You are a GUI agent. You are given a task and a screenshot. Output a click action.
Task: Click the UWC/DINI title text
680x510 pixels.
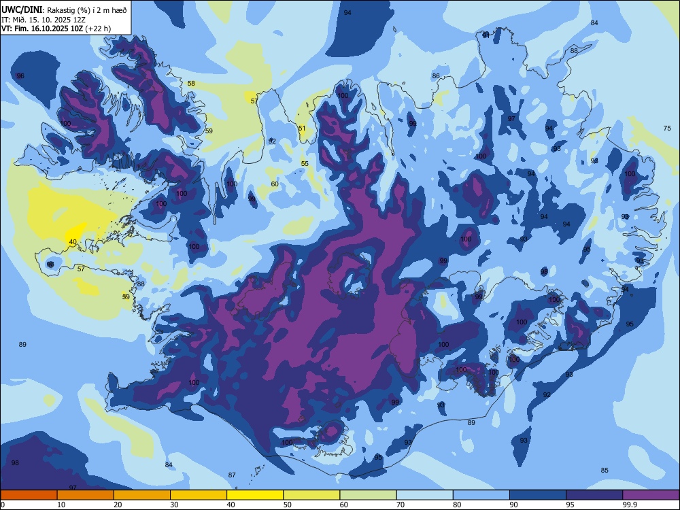click(22, 10)
